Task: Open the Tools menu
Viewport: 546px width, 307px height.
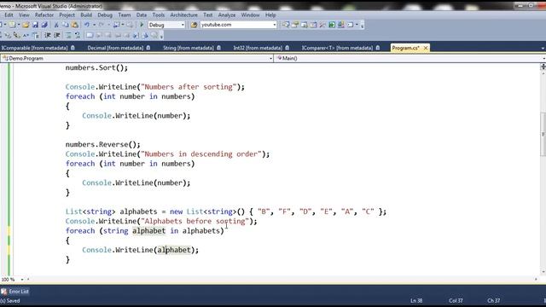Action: (x=159, y=15)
